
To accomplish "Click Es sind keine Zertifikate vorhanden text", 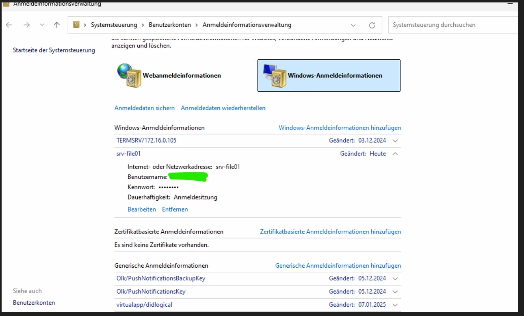I will click(162, 245).
